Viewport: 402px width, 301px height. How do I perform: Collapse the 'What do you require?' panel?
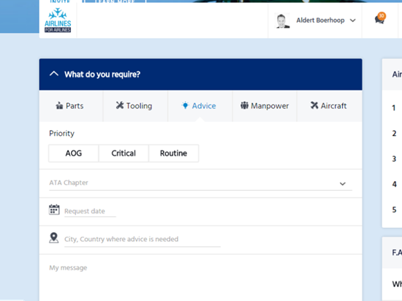[x=54, y=74]
